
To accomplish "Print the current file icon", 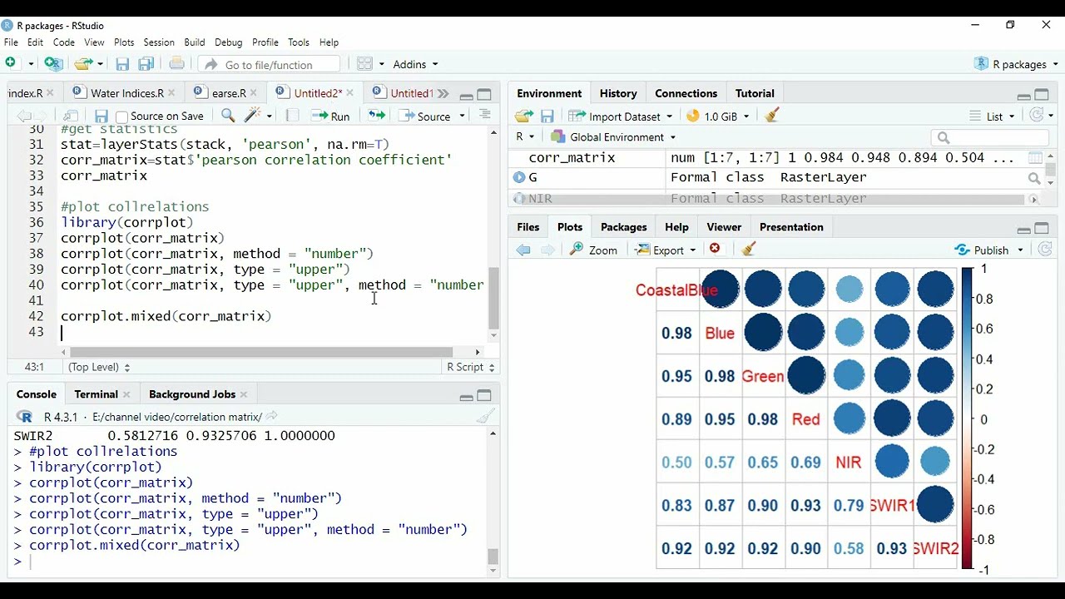I will [x=176, y=63].
